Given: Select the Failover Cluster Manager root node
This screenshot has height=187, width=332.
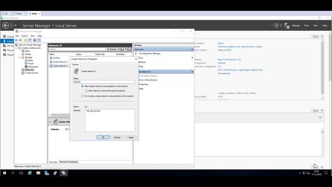Looking at the screenshot, I should coord(30,45).
